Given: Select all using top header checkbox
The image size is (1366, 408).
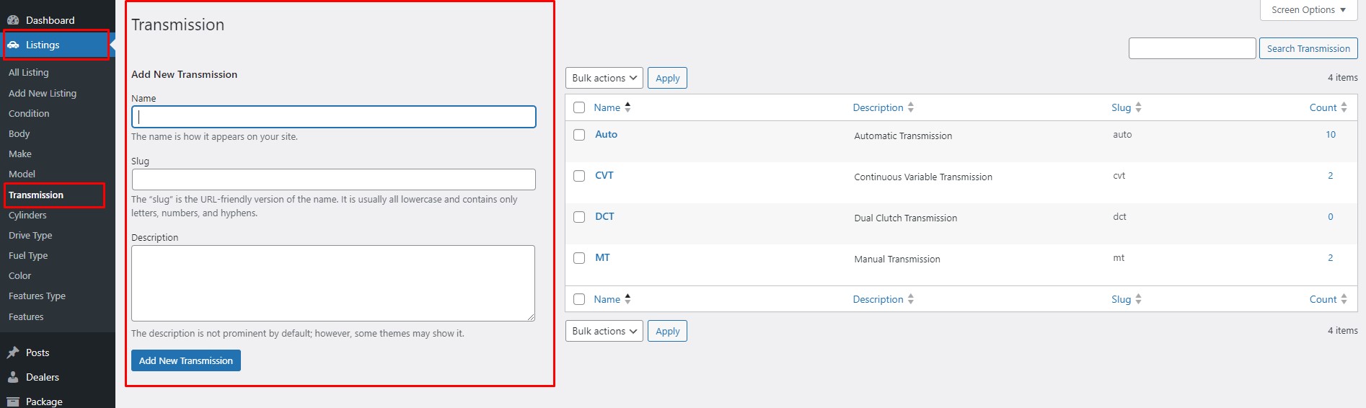Looking at the screenshot, I should point(579,107).
